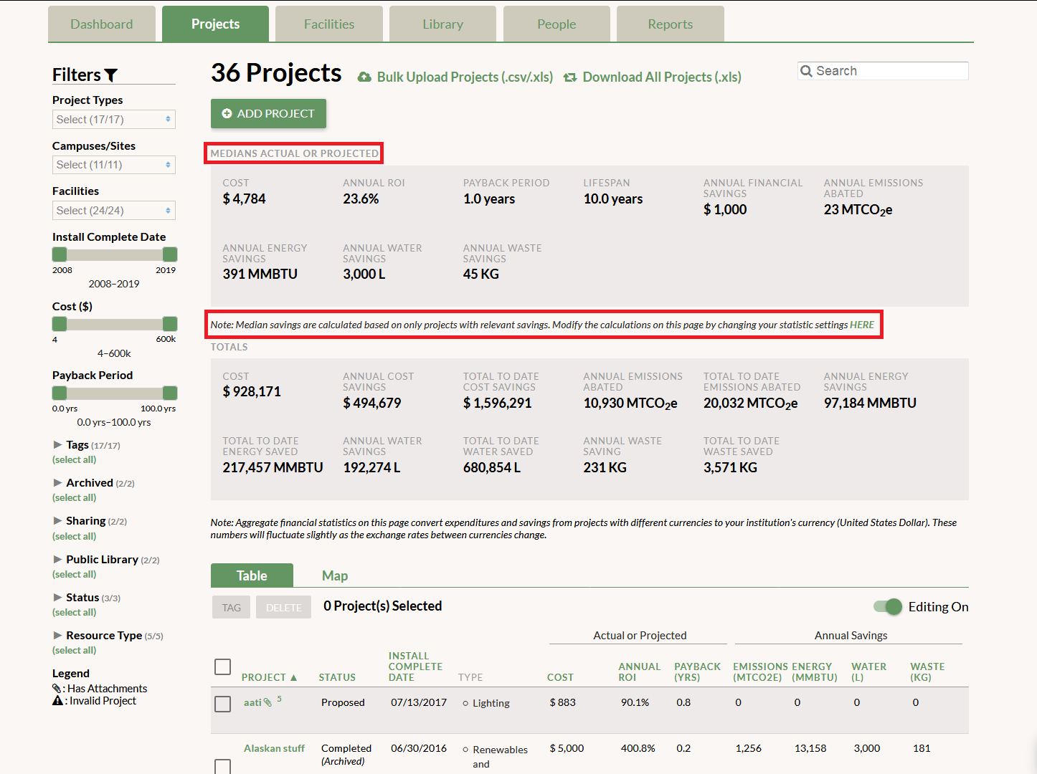Open the Project Types select dropdown
This screenshot has height=774, width=1037.
tap(114, 120)
